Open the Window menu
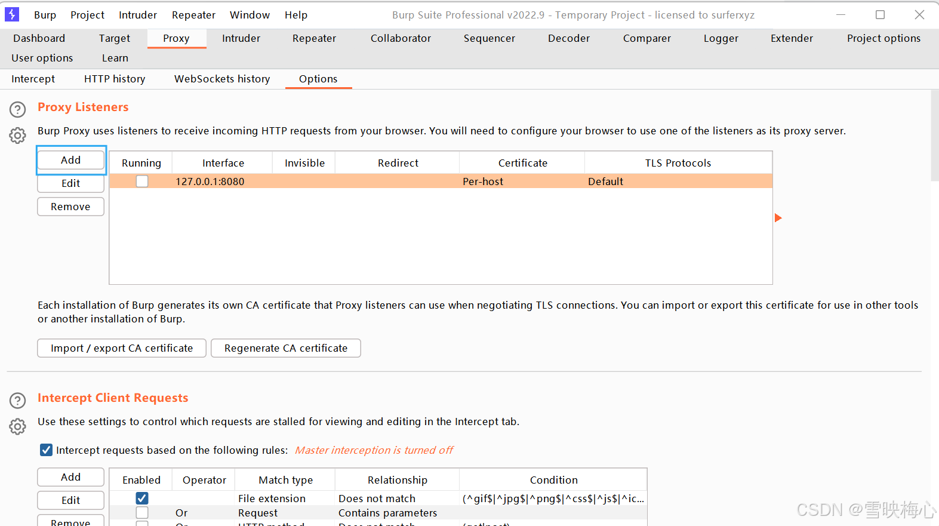The width and height of the screenshot is (939, 526). click(x=250, y=15)
